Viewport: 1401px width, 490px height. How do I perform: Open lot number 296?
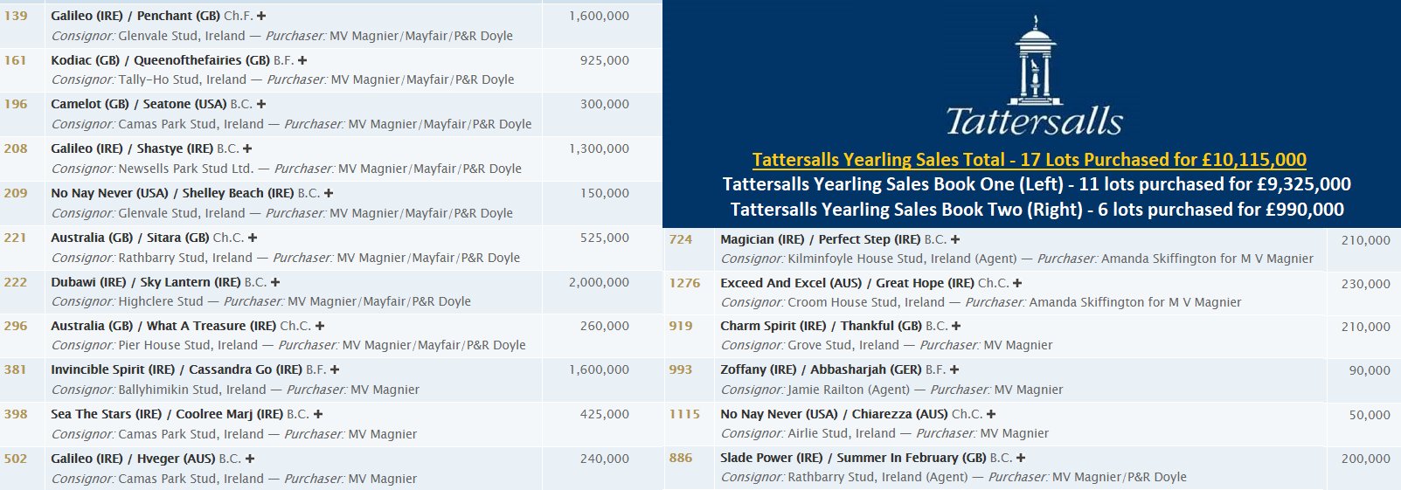(x=16, y=327)
